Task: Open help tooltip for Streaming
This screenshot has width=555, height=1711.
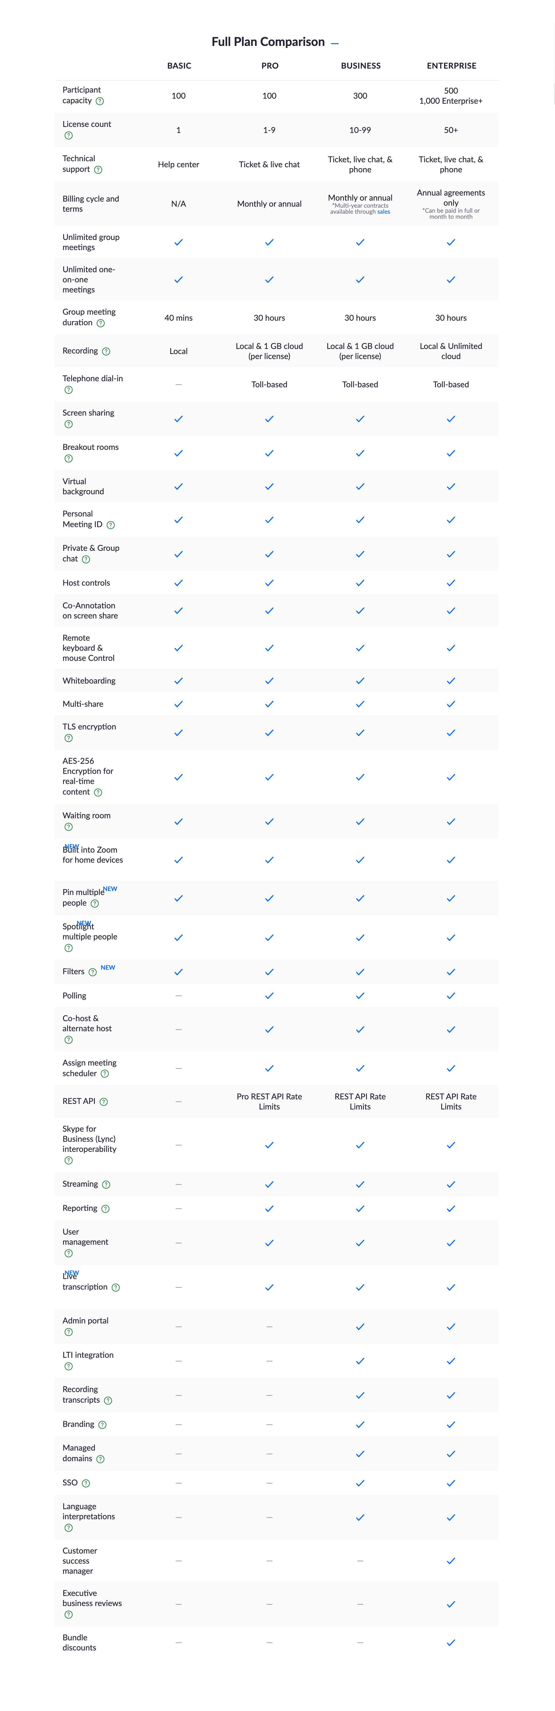Action: click(x=106, y=1184)
